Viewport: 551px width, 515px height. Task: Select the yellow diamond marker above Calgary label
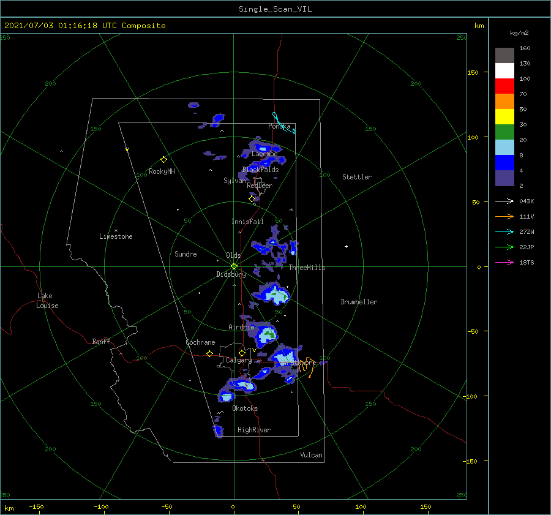(242, 353)
